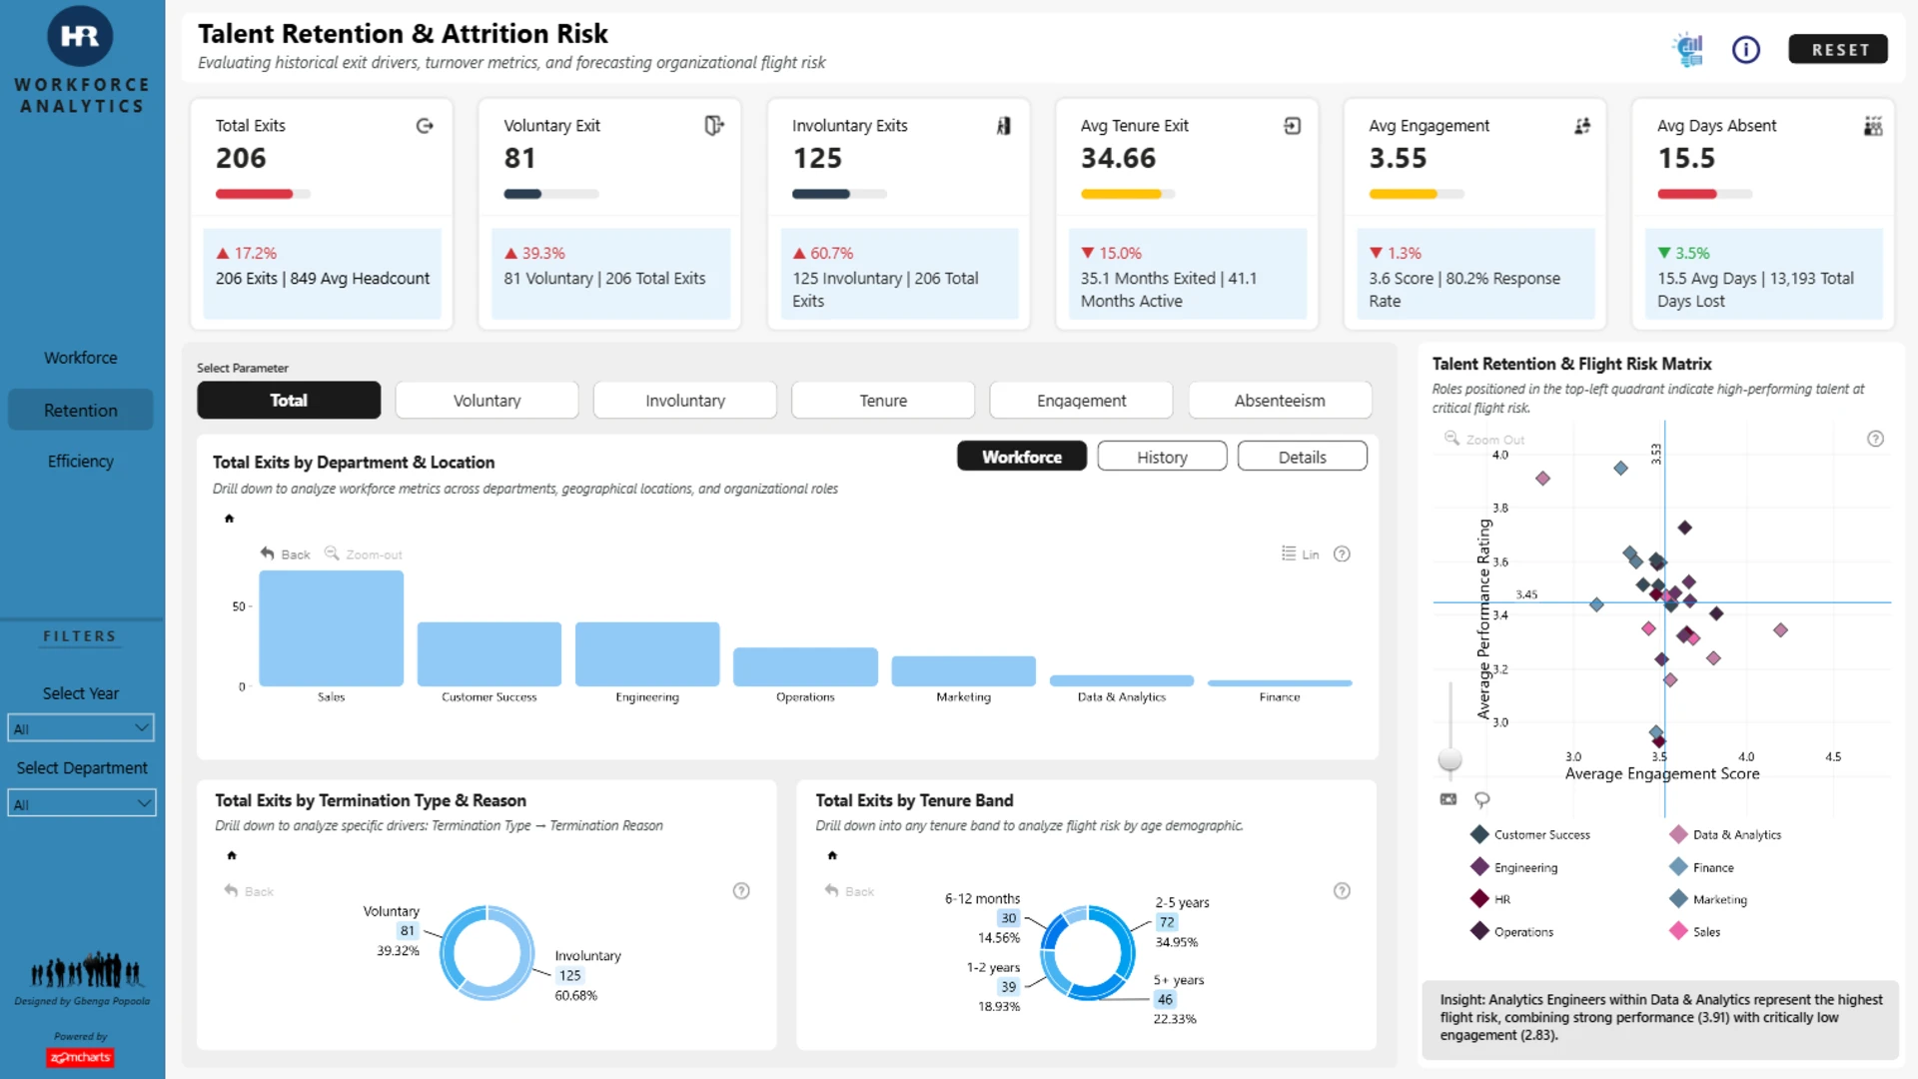Click the Total Exits red progress bar

[263, 194]
